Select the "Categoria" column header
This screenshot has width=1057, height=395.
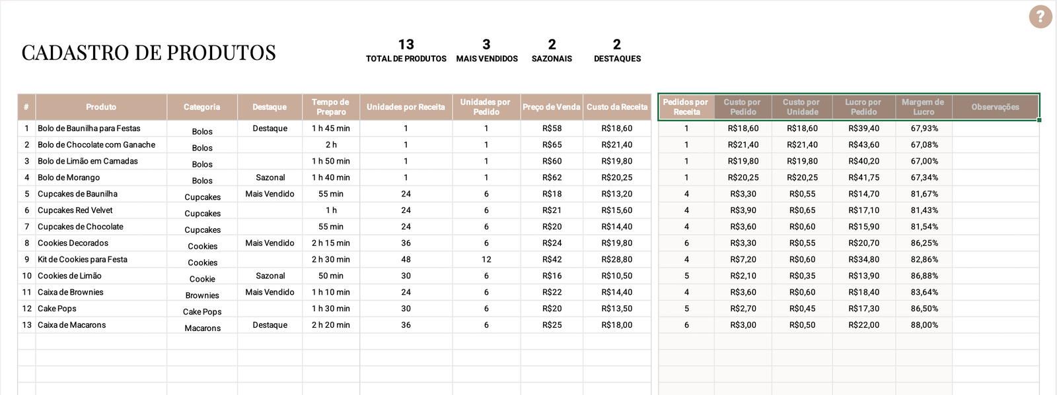[x=202, y=107]
